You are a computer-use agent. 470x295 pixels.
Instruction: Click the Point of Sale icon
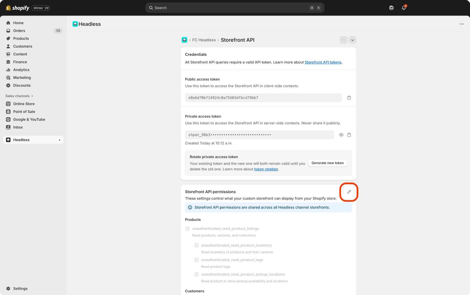click(8, 112)
